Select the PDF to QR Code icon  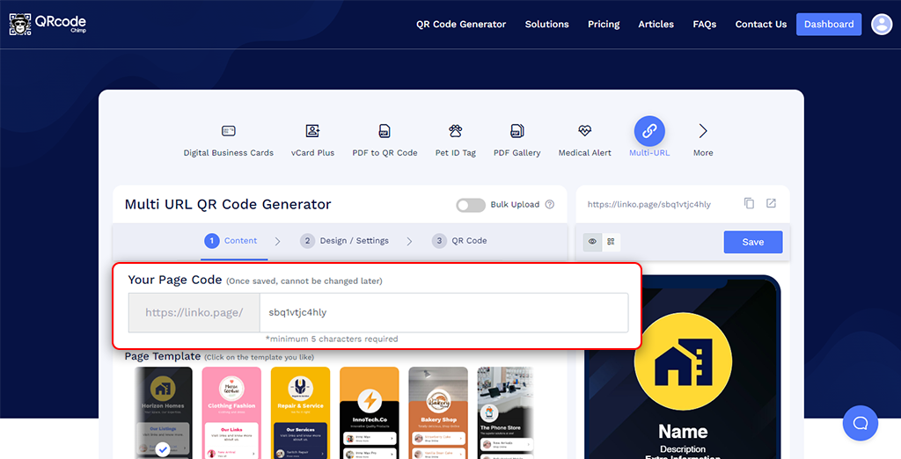[x=385, y=131]
